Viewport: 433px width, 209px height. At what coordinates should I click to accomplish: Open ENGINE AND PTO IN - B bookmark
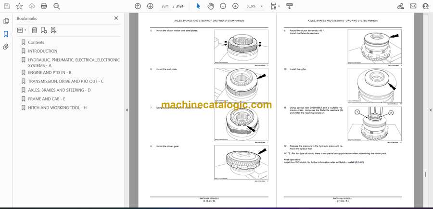point(50,73)
